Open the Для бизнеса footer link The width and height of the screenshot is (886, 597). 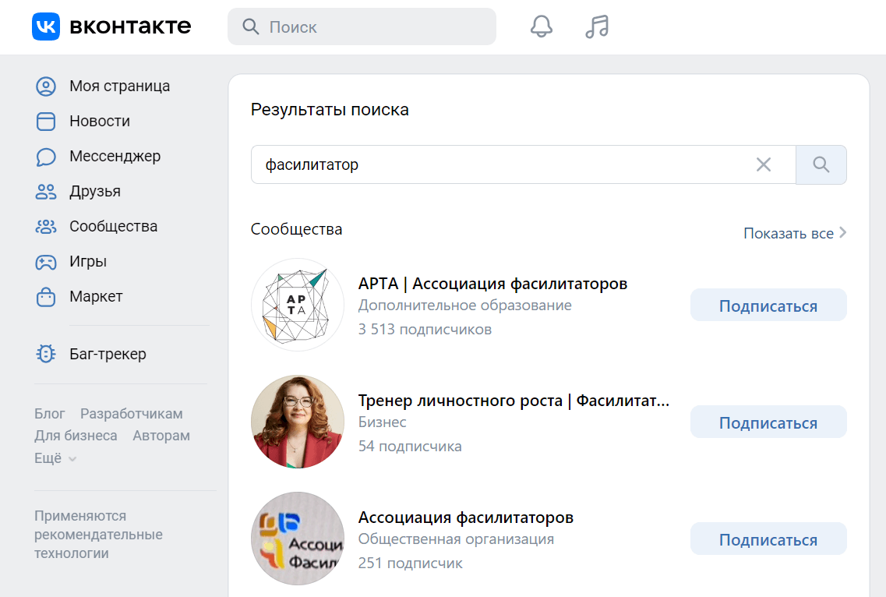pos(76,436)
